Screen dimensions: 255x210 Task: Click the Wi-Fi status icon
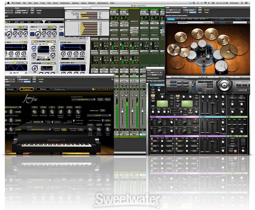tap(205, 3)
